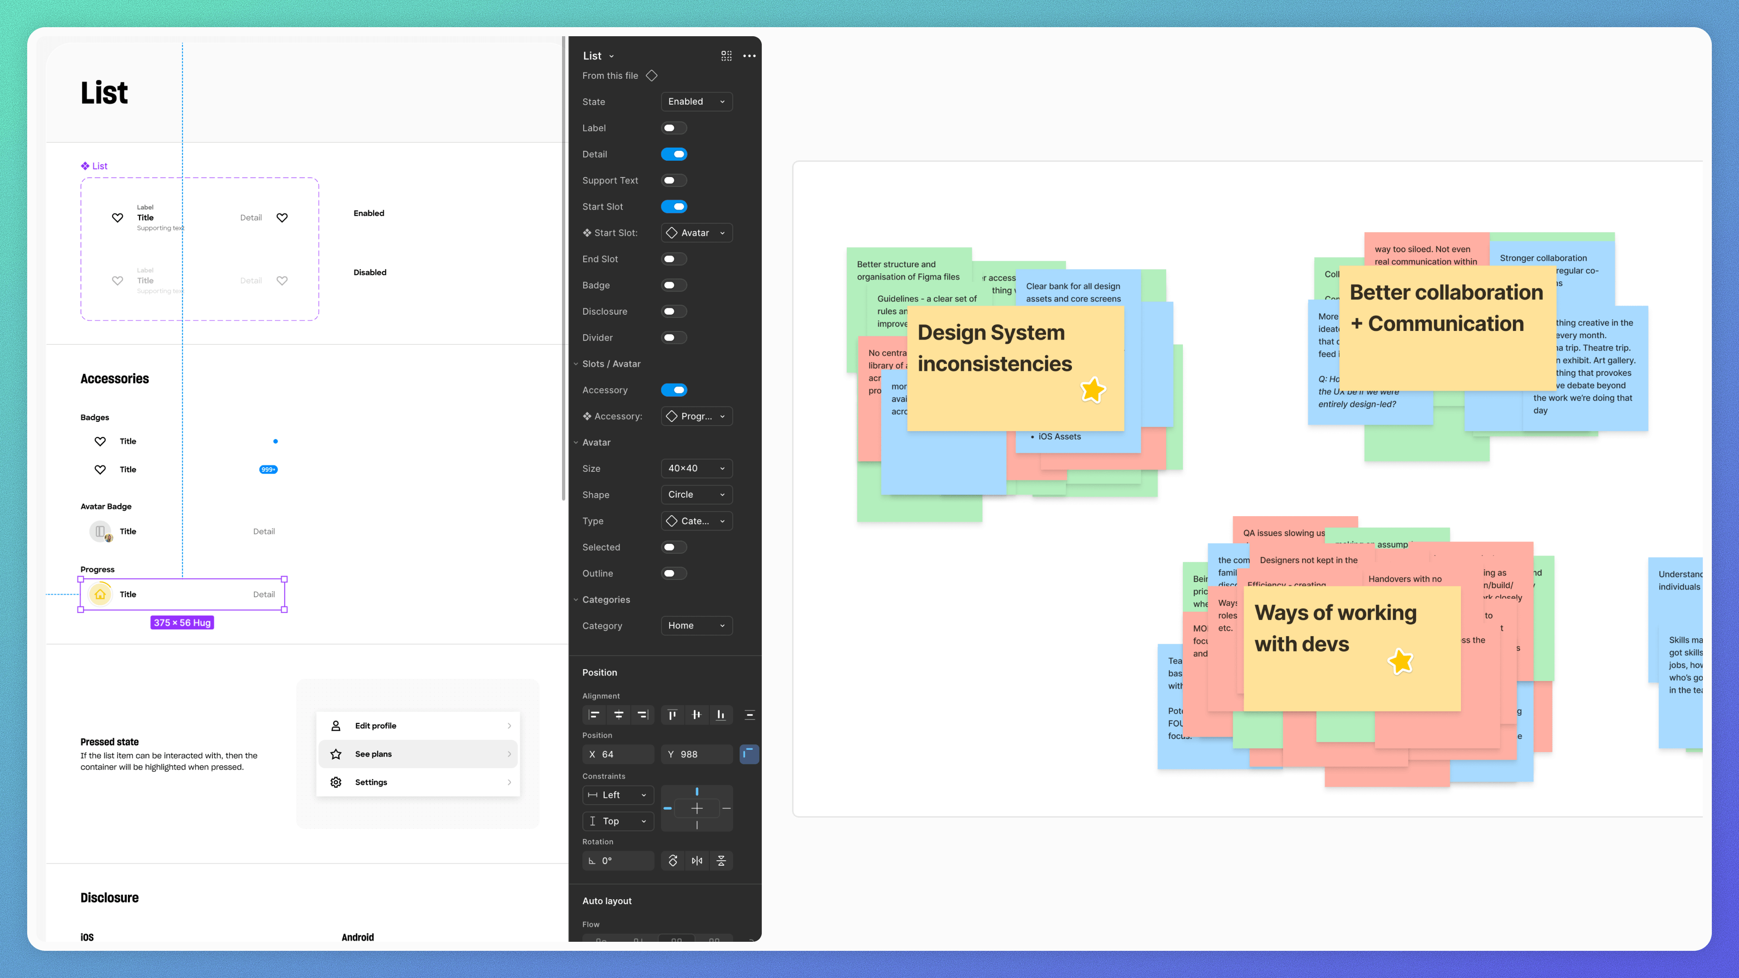Screen dimensions: 1739x978
Task: Open the List component name dropdown
Action: [599, 56]
